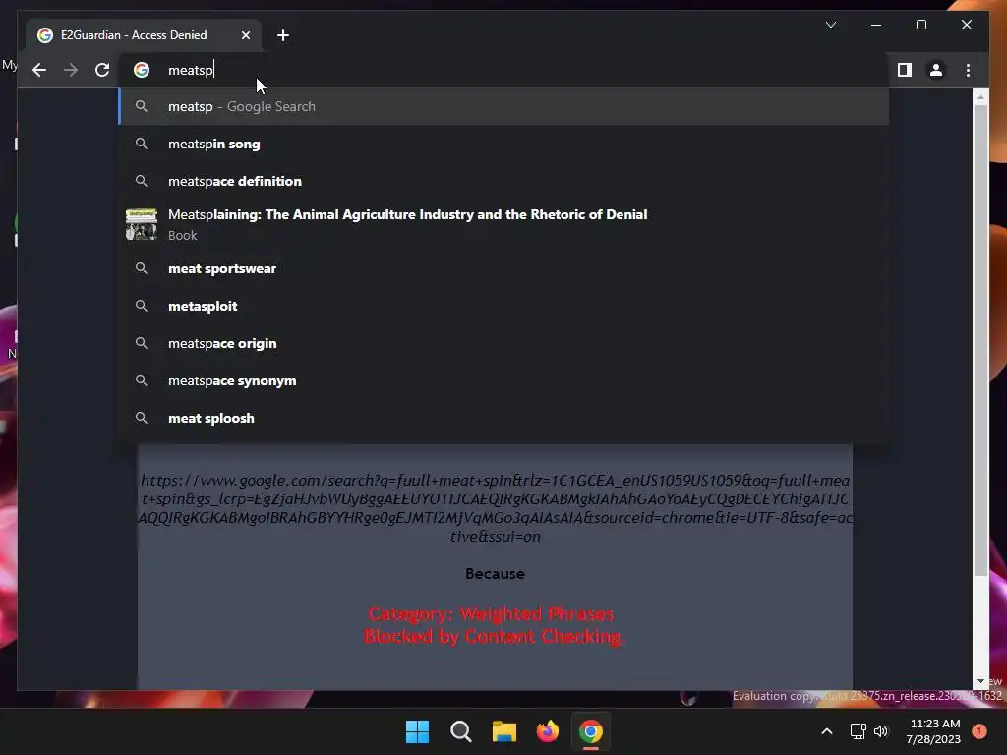The height and width of the screenshot is (755, 1007).
Task: Choose the 'meat sportswear' suggestion
Action: [x=504, y=268]
